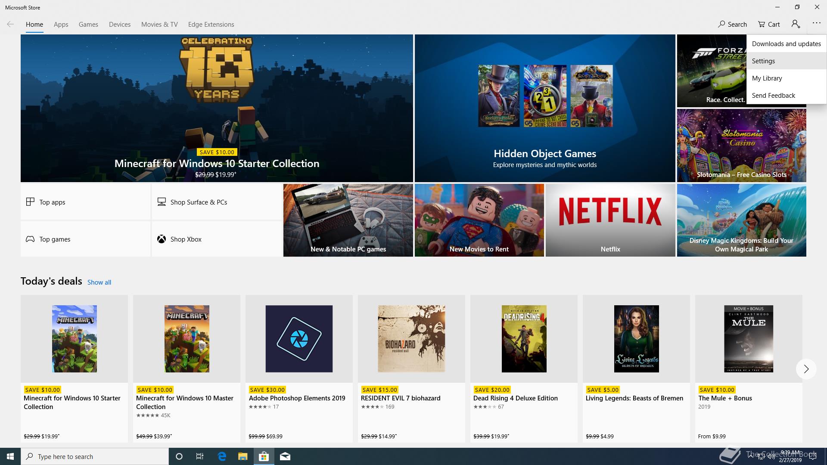The image size is (827, 465).
Task: Open the Cart
Action: 769,24
